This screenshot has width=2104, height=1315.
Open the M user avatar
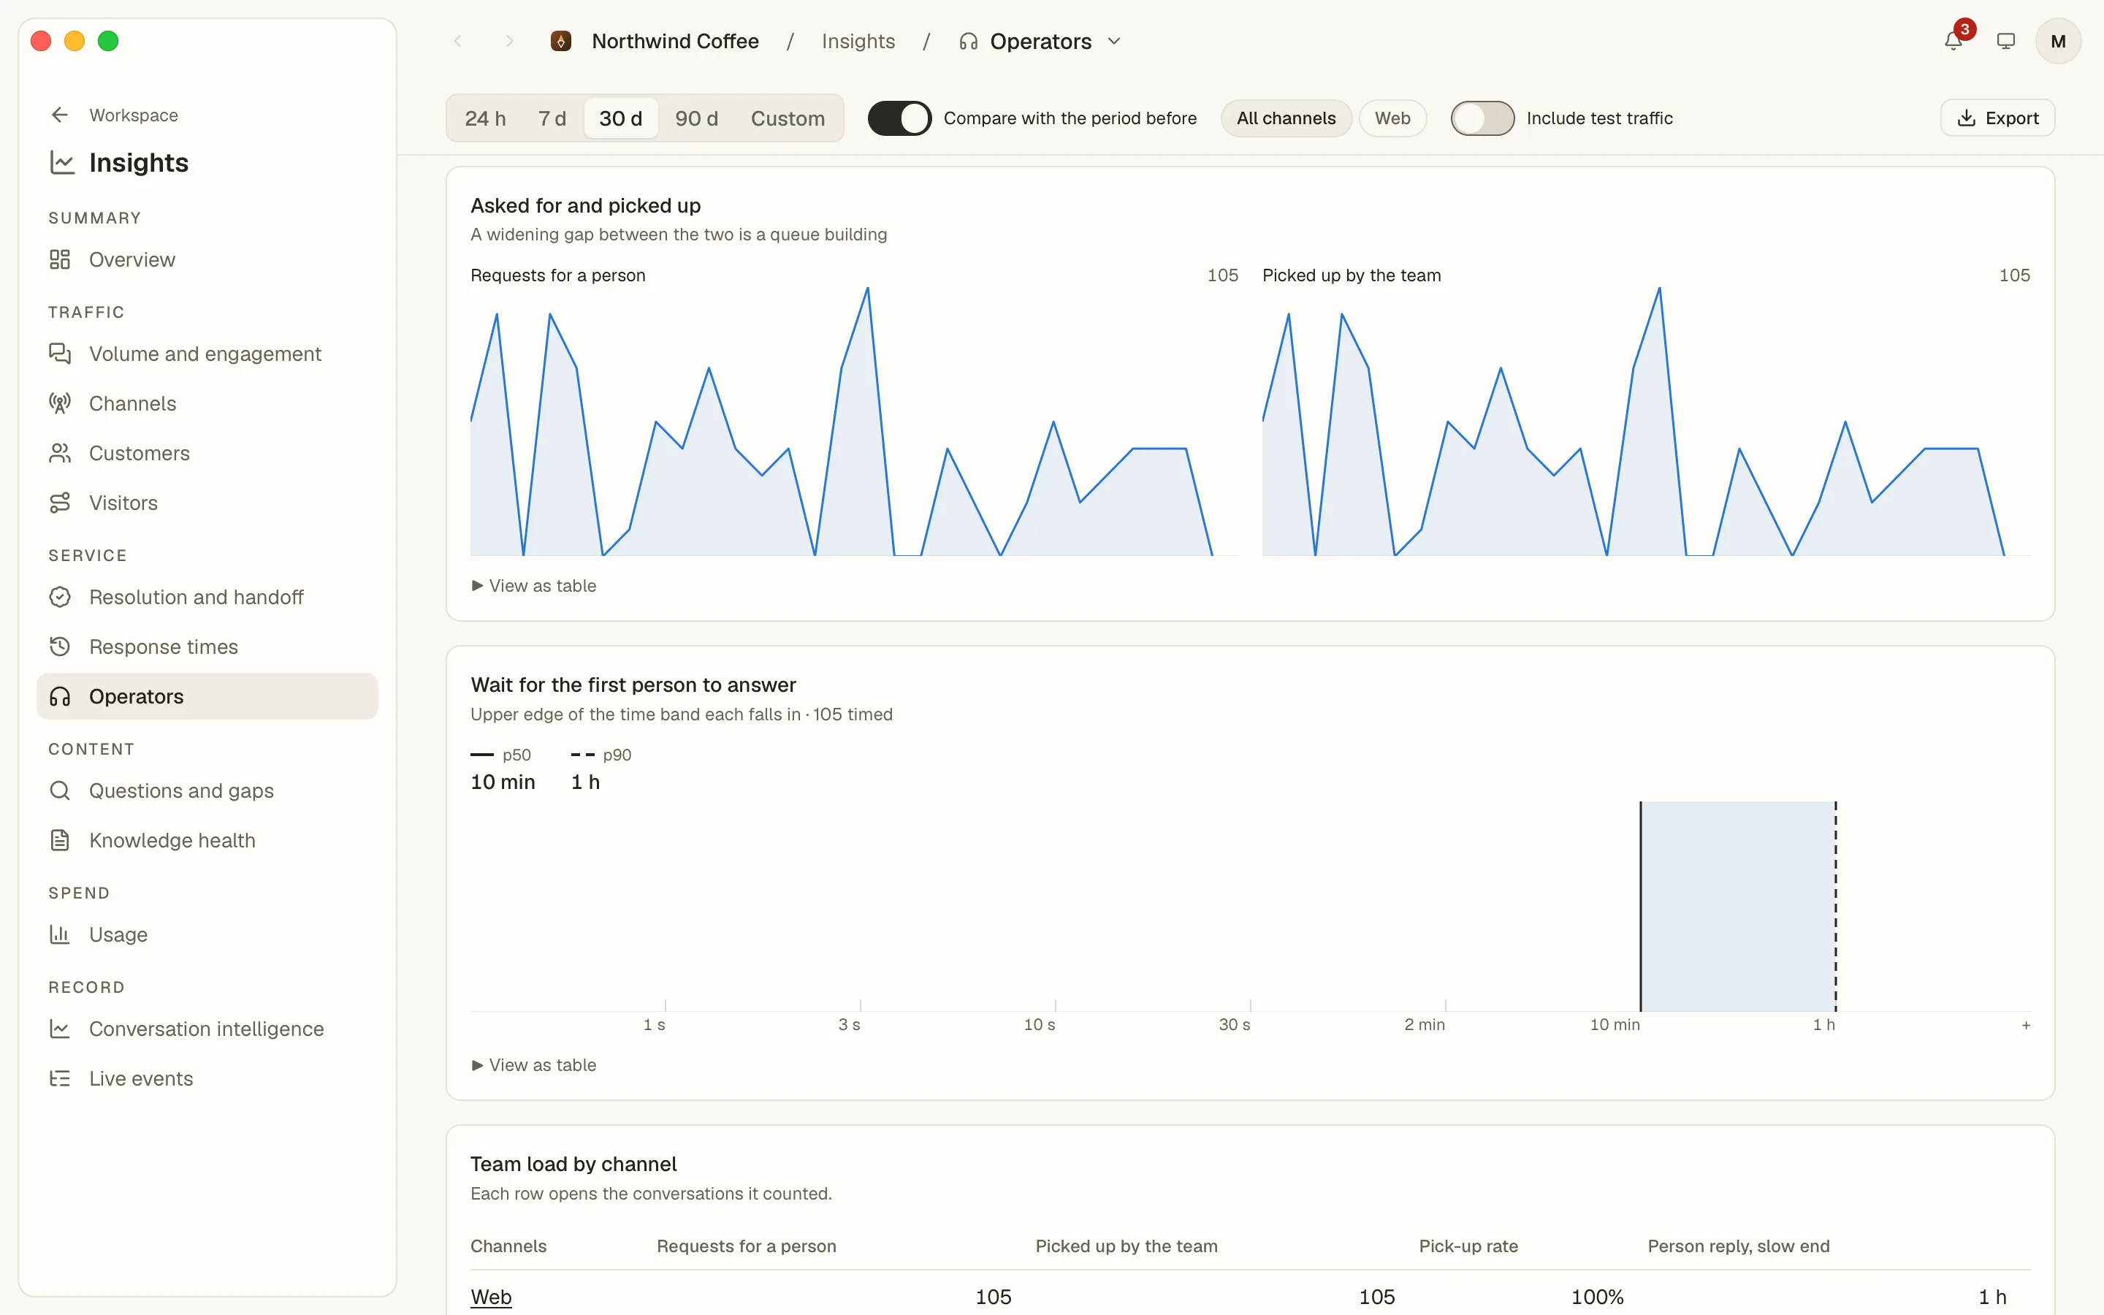[2058, 41]
